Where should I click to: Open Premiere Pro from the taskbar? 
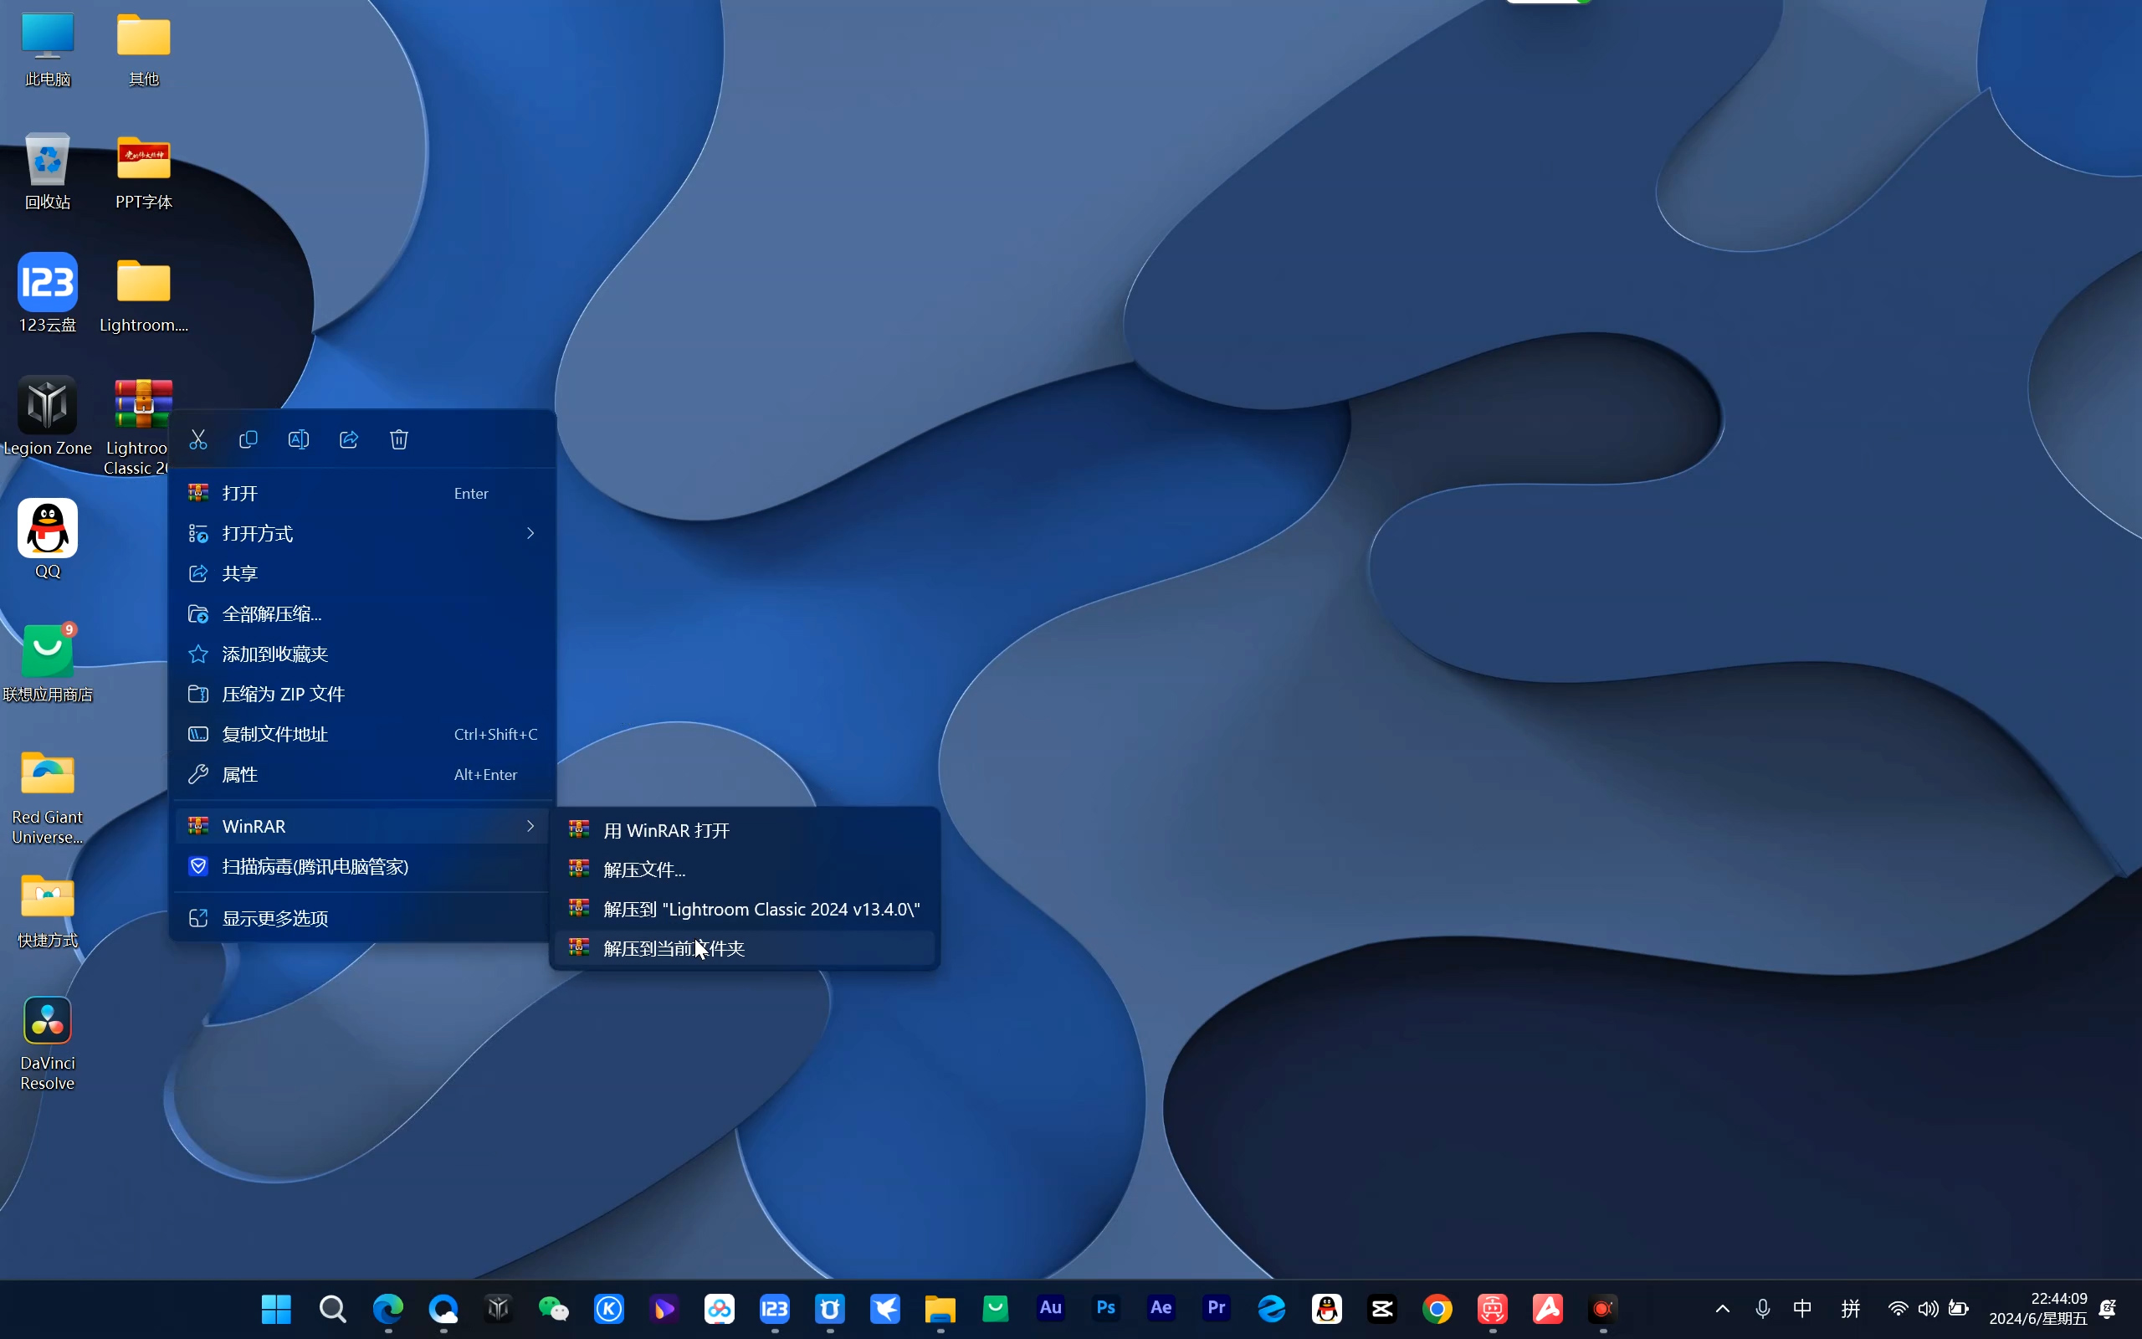[1216, 1308]
